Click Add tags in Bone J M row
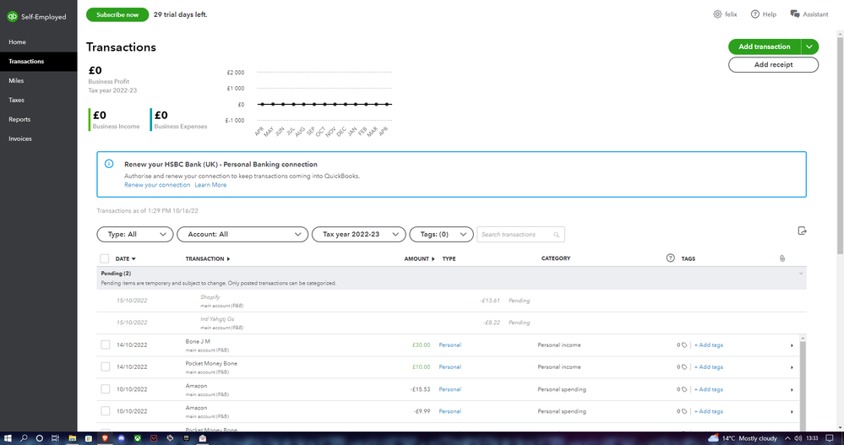This screenshot has height=445, width=844. 708,345
